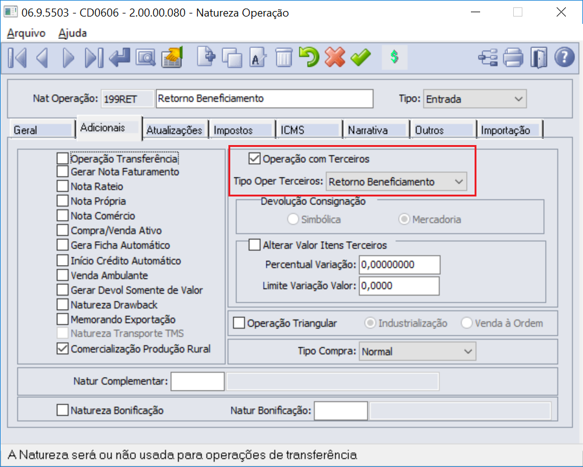Click the green dollar sign icon
The width and height of the screenshot is (583, 467).
(x=394, y=57)
